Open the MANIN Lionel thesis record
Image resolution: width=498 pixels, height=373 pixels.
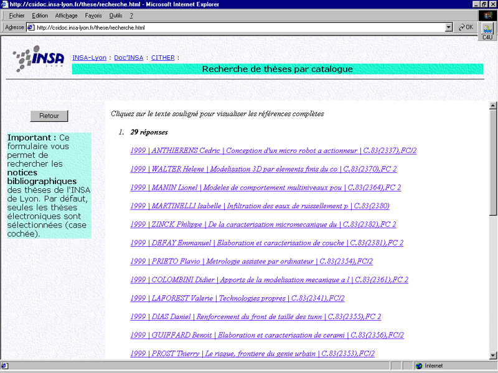(266, 188)
